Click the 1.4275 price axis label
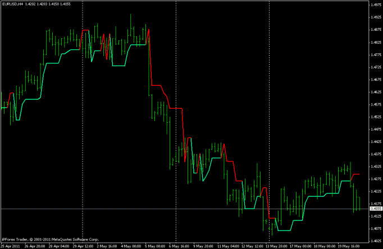The width and height of the screenshot is (383, 249). 376,179
